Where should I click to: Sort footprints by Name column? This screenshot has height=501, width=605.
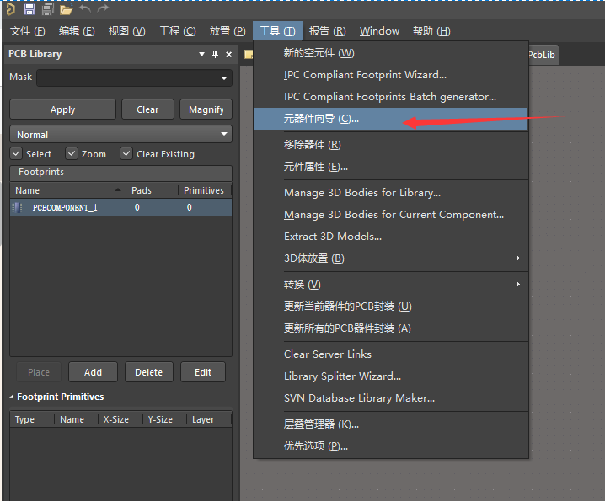click(x=67, y=190)
